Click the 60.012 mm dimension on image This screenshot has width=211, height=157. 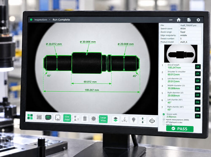(x=90, y=82)
